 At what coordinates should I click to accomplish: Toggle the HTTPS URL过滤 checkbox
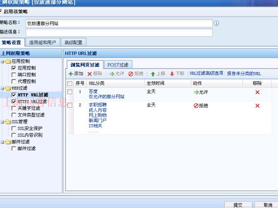coord(14,102)
